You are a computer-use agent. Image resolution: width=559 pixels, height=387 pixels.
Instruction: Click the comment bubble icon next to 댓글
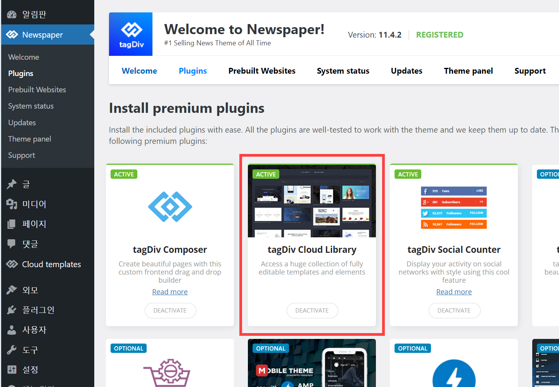click(12, 244)
